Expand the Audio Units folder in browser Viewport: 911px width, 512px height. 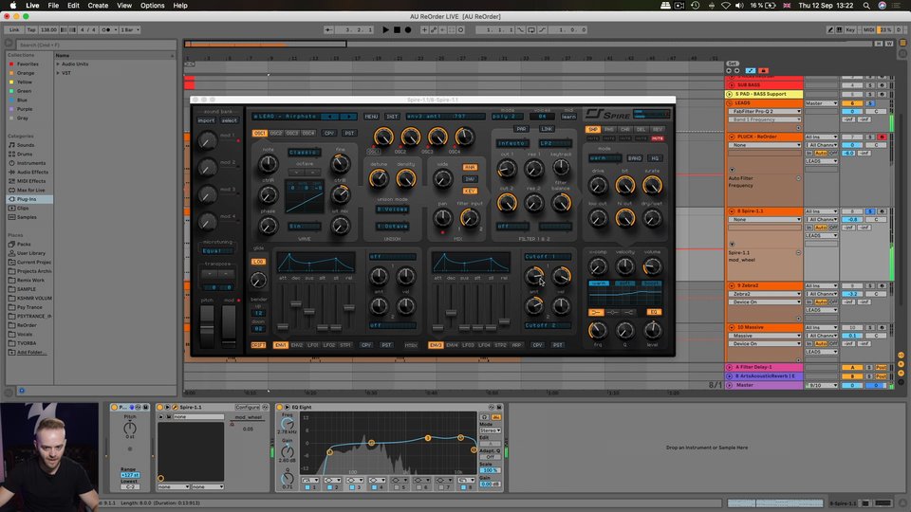[x=58, y=64]
